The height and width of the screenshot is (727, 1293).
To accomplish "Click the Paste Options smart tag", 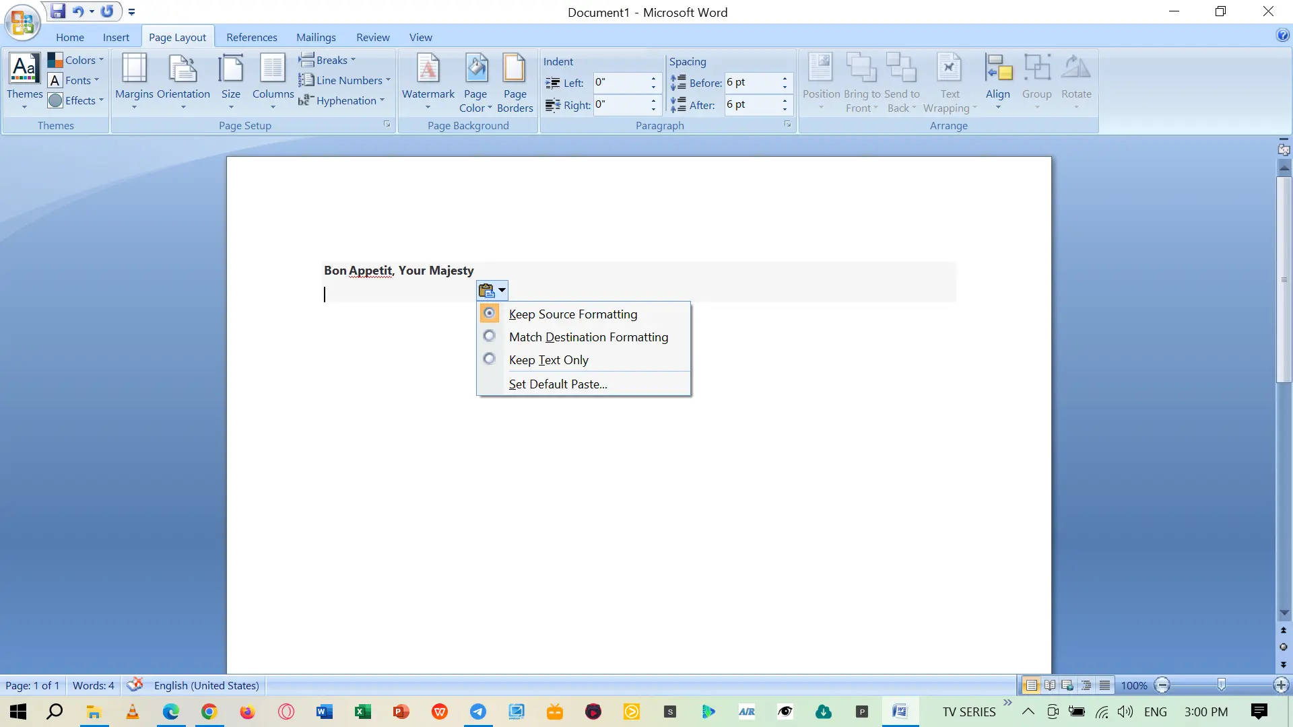I will point(492,291).
